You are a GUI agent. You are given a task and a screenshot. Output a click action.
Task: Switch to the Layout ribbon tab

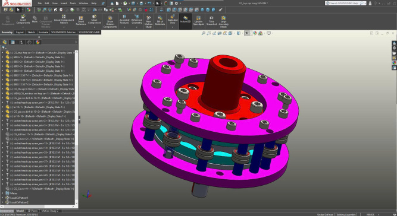click(x=20, y=32)
